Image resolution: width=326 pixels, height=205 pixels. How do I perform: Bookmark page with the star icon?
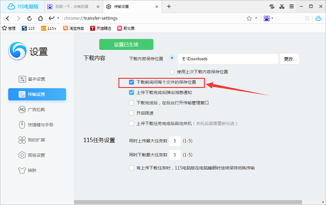(249, 18)
